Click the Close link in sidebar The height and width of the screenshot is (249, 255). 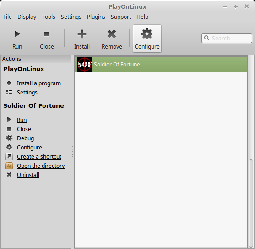tap(24, 129)
